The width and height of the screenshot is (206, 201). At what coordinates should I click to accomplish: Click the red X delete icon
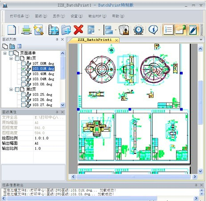pos(78,30)
